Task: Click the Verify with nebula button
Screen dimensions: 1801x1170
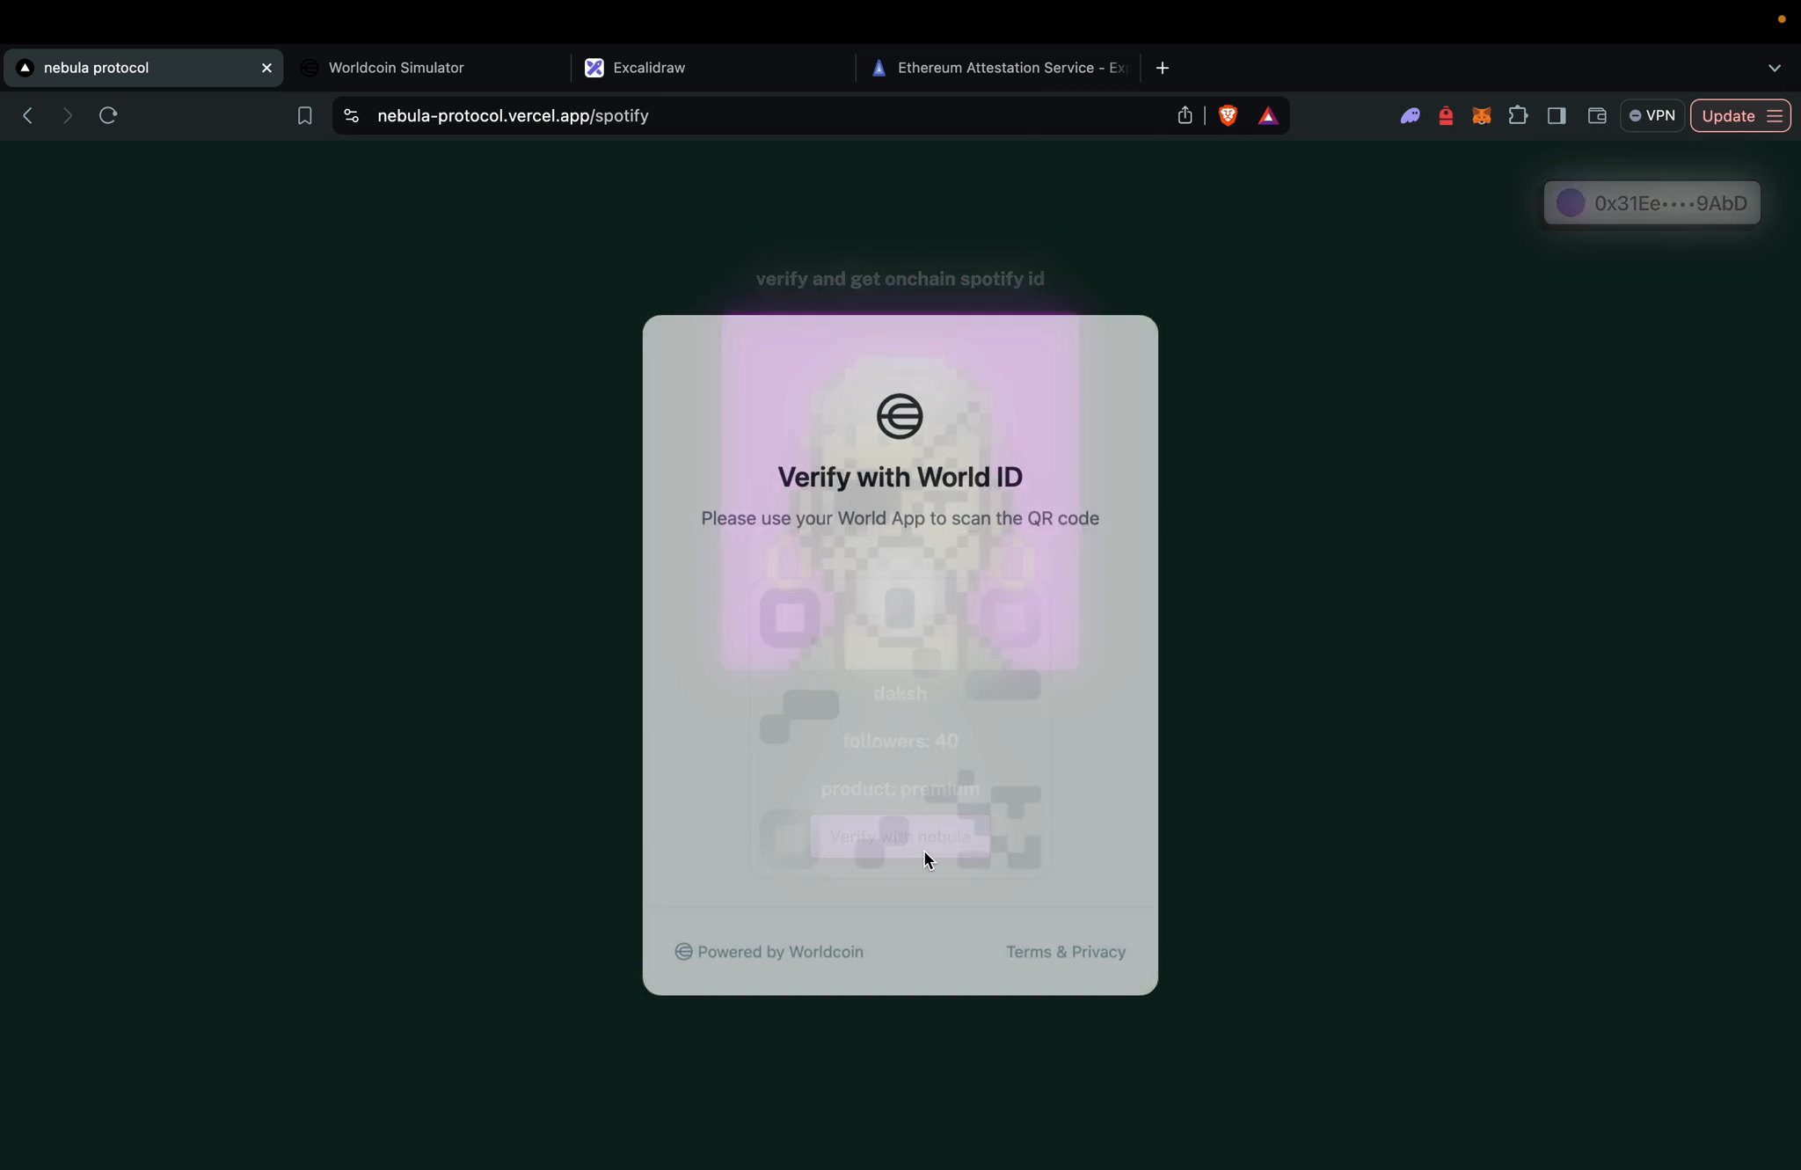Action: (900, 837)
